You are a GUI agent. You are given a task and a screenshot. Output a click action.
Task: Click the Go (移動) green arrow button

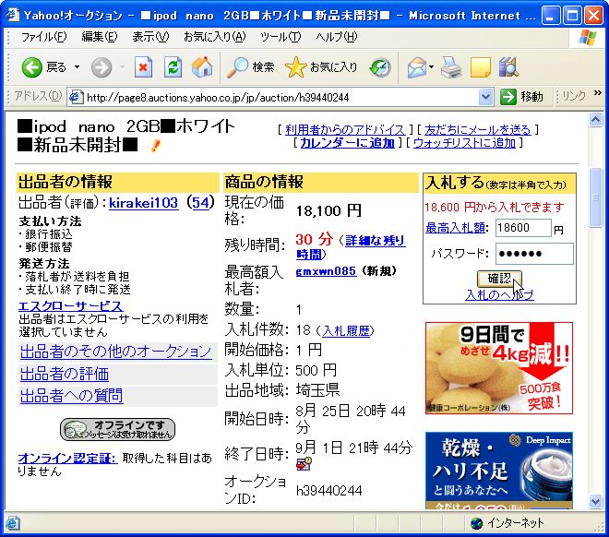point(521,97)
